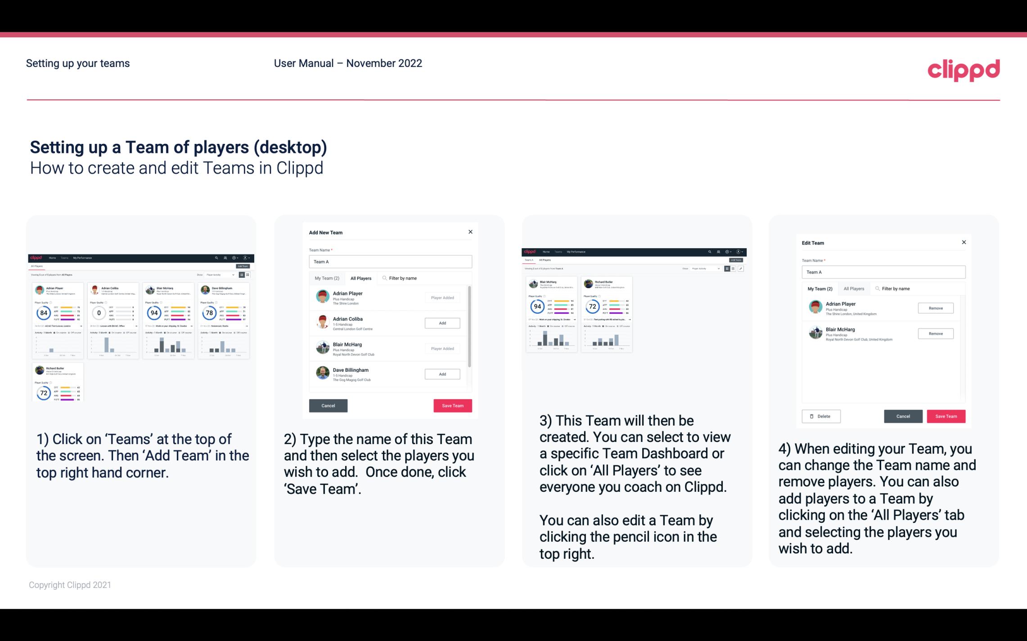Screen dimensions: 1027x641
Task: Click the Clippd logo in top right
Action: [964, 69]
